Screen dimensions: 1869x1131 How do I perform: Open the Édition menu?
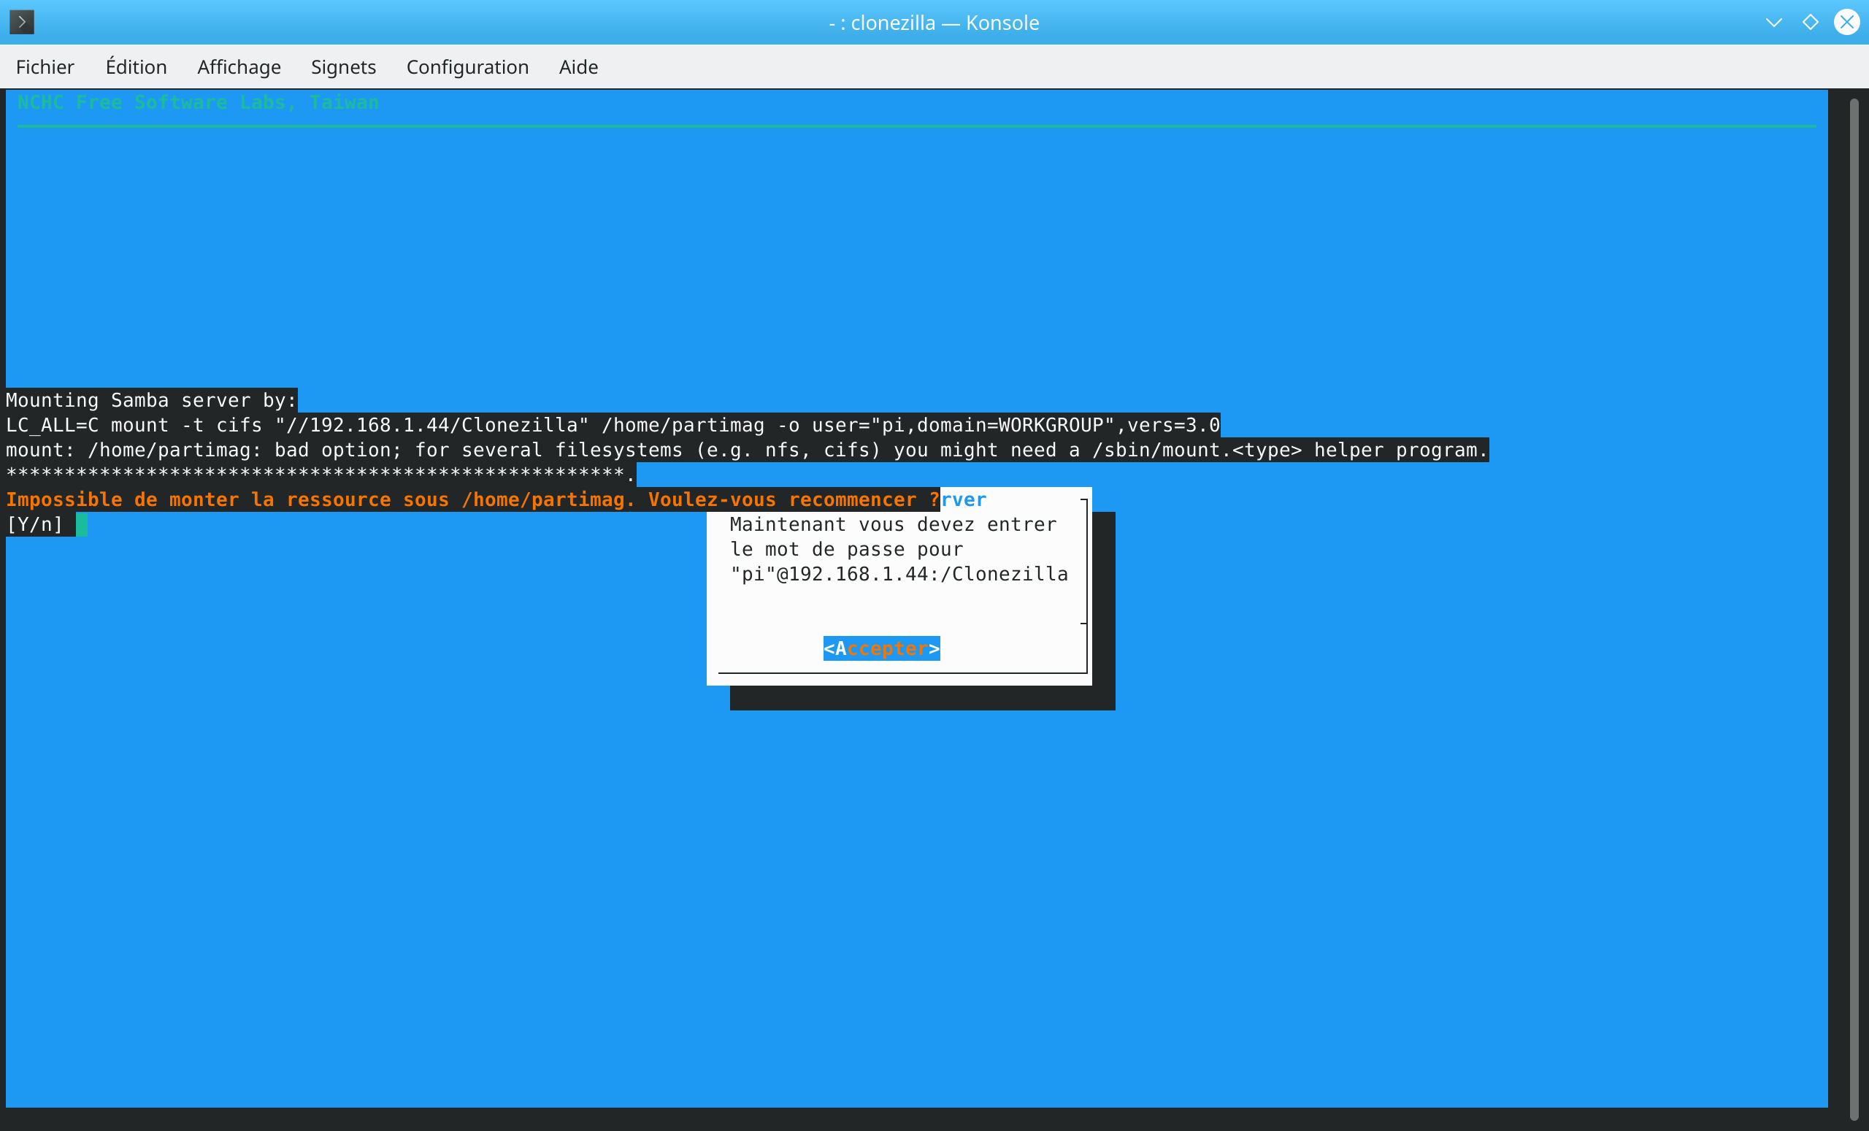pyautogui.click(x=136, y=66)
